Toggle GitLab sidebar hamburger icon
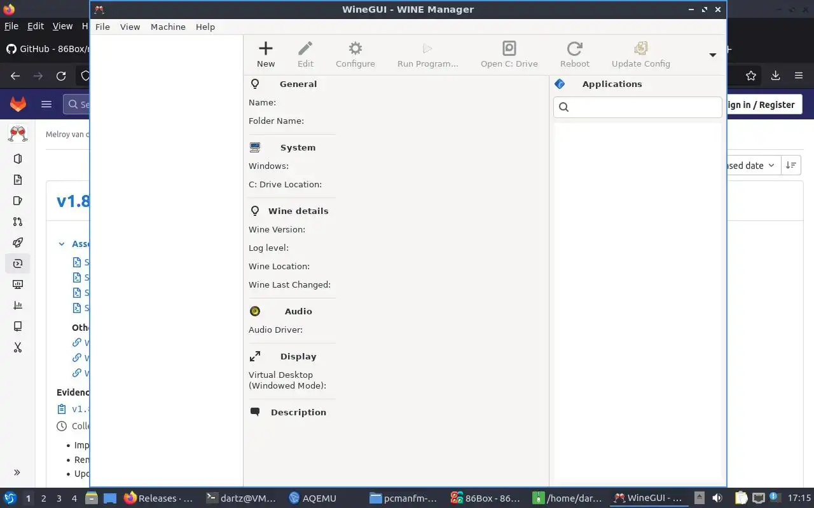 pyautogui.click(x=46, y=104)
